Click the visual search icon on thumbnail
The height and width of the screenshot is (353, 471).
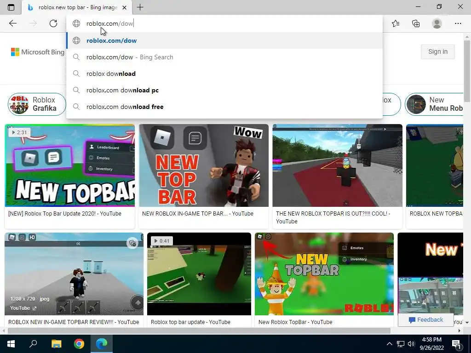pyautogui.click(x=132, y=243)
